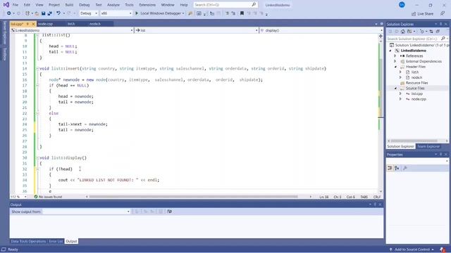Select Resource Files folder

coord(416,83)
